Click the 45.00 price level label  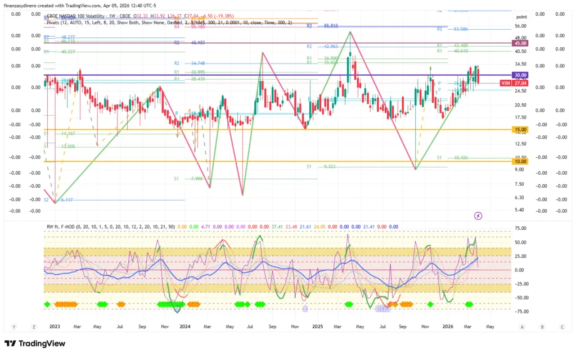pos(519,43)
